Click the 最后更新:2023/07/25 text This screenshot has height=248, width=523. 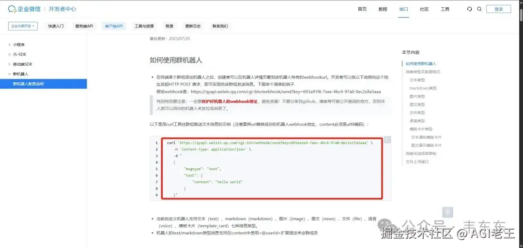click(x=170, y=39)
